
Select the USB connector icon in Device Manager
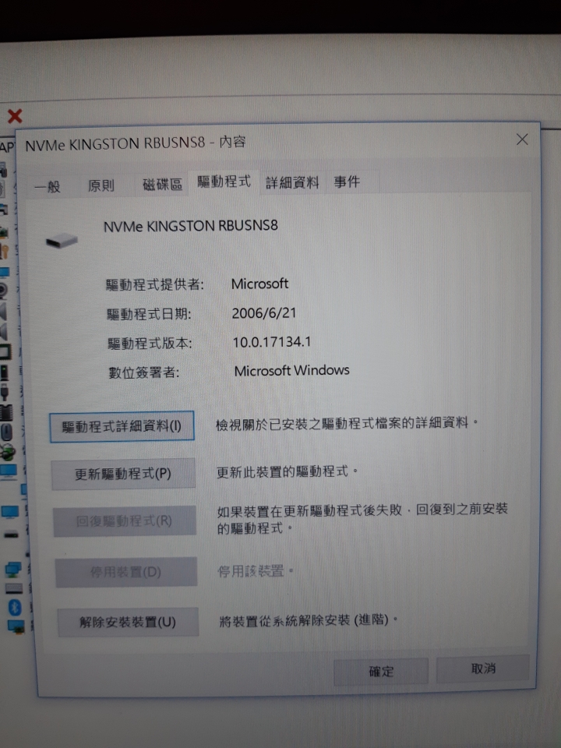(x=5, y=393)
